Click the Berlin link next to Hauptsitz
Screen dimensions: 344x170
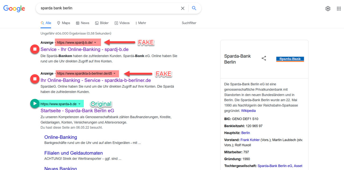pos(246,133)
